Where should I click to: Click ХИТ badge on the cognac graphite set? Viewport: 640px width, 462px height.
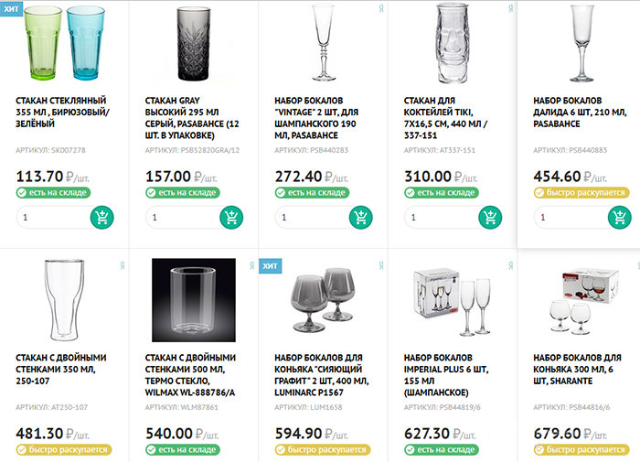(x=271, y=265)
